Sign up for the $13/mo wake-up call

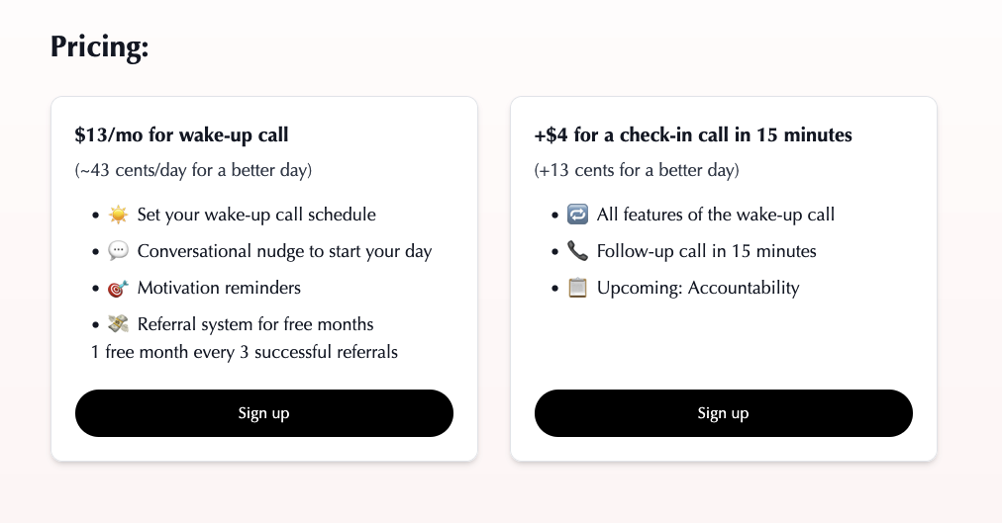point(264,413)
